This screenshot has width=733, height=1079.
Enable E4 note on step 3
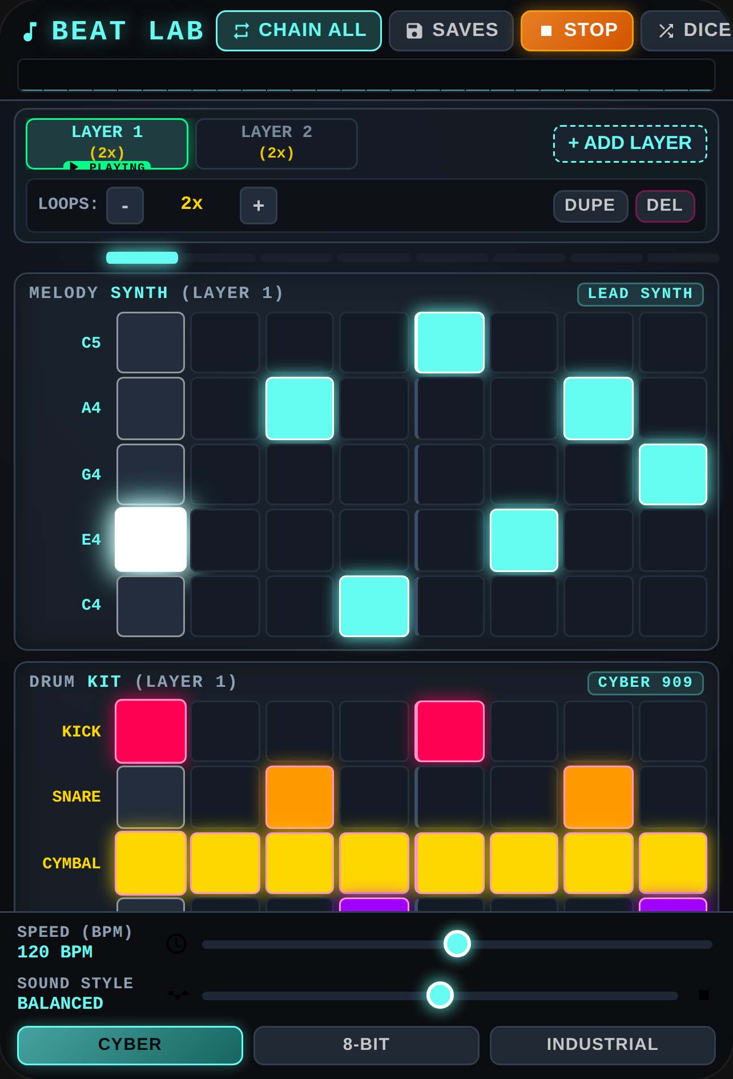coord(300,540)
